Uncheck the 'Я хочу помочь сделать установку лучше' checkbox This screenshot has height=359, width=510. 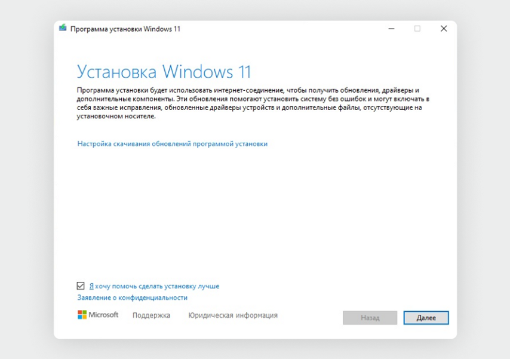(x=81, y=286)
